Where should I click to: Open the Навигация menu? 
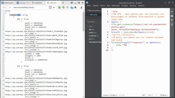(x=115, y=5)
